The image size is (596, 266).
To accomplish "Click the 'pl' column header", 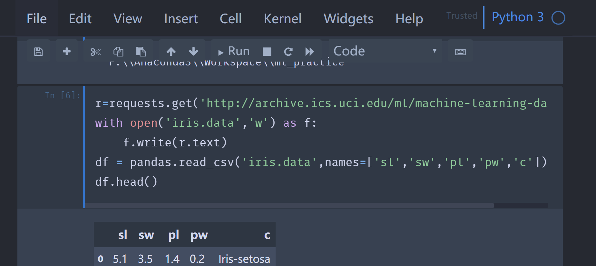I will point(173,235).
